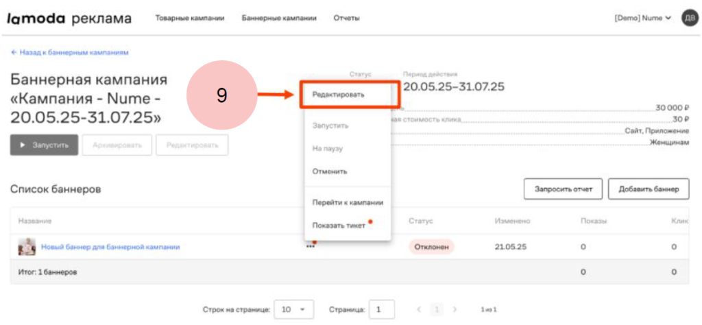This screenshot has width=702, height=325.
Task: Click the 30 000 ₽ budget value
Action: tap(673, 108)
